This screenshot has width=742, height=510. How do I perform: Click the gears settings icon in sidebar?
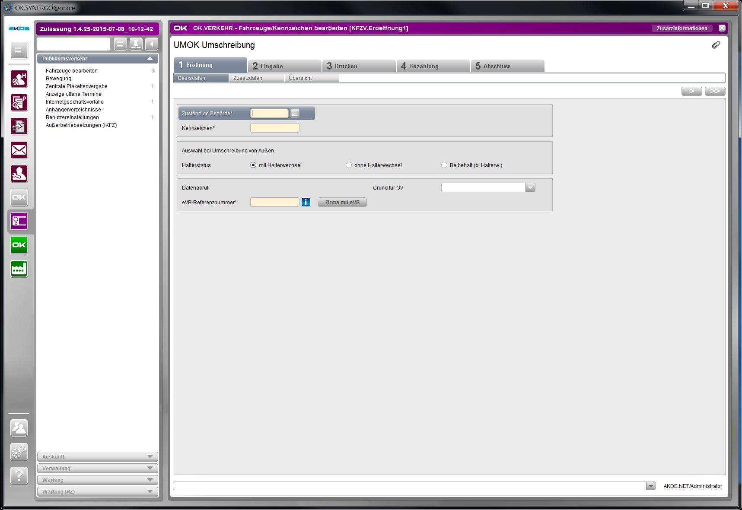[x=19, y=452]
